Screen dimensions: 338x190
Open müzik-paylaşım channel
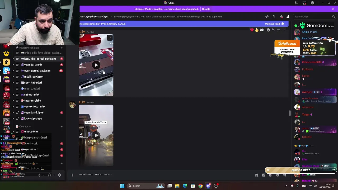(x=39, y=77)
